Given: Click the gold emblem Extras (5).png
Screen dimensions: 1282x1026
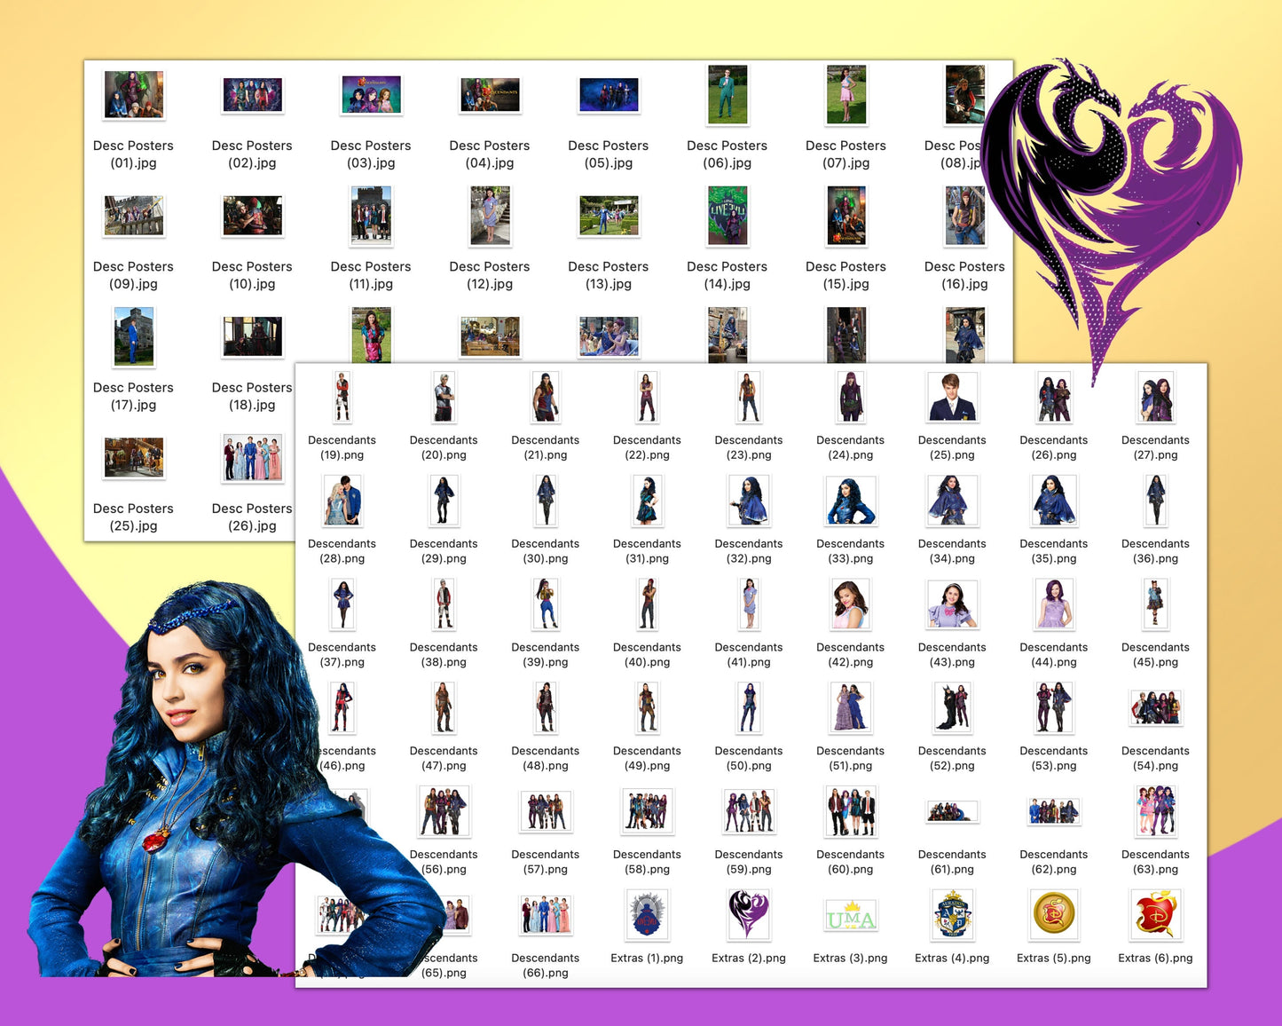Looking at the screenshot, I should [x=1053, y=915].
